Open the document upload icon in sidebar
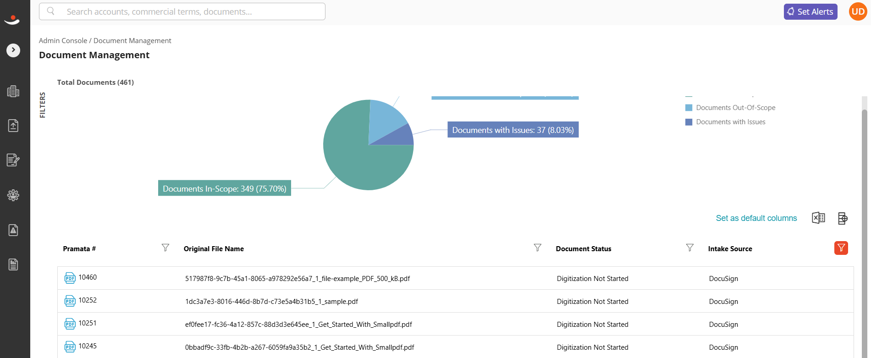 tap(13, 126)
